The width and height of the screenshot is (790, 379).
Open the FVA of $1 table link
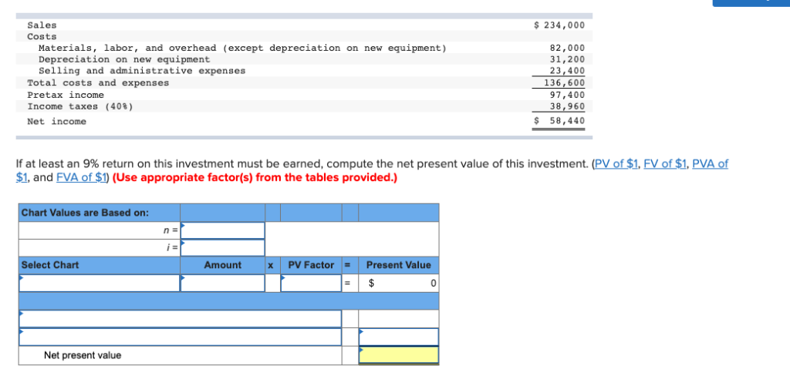pos(80,178)
